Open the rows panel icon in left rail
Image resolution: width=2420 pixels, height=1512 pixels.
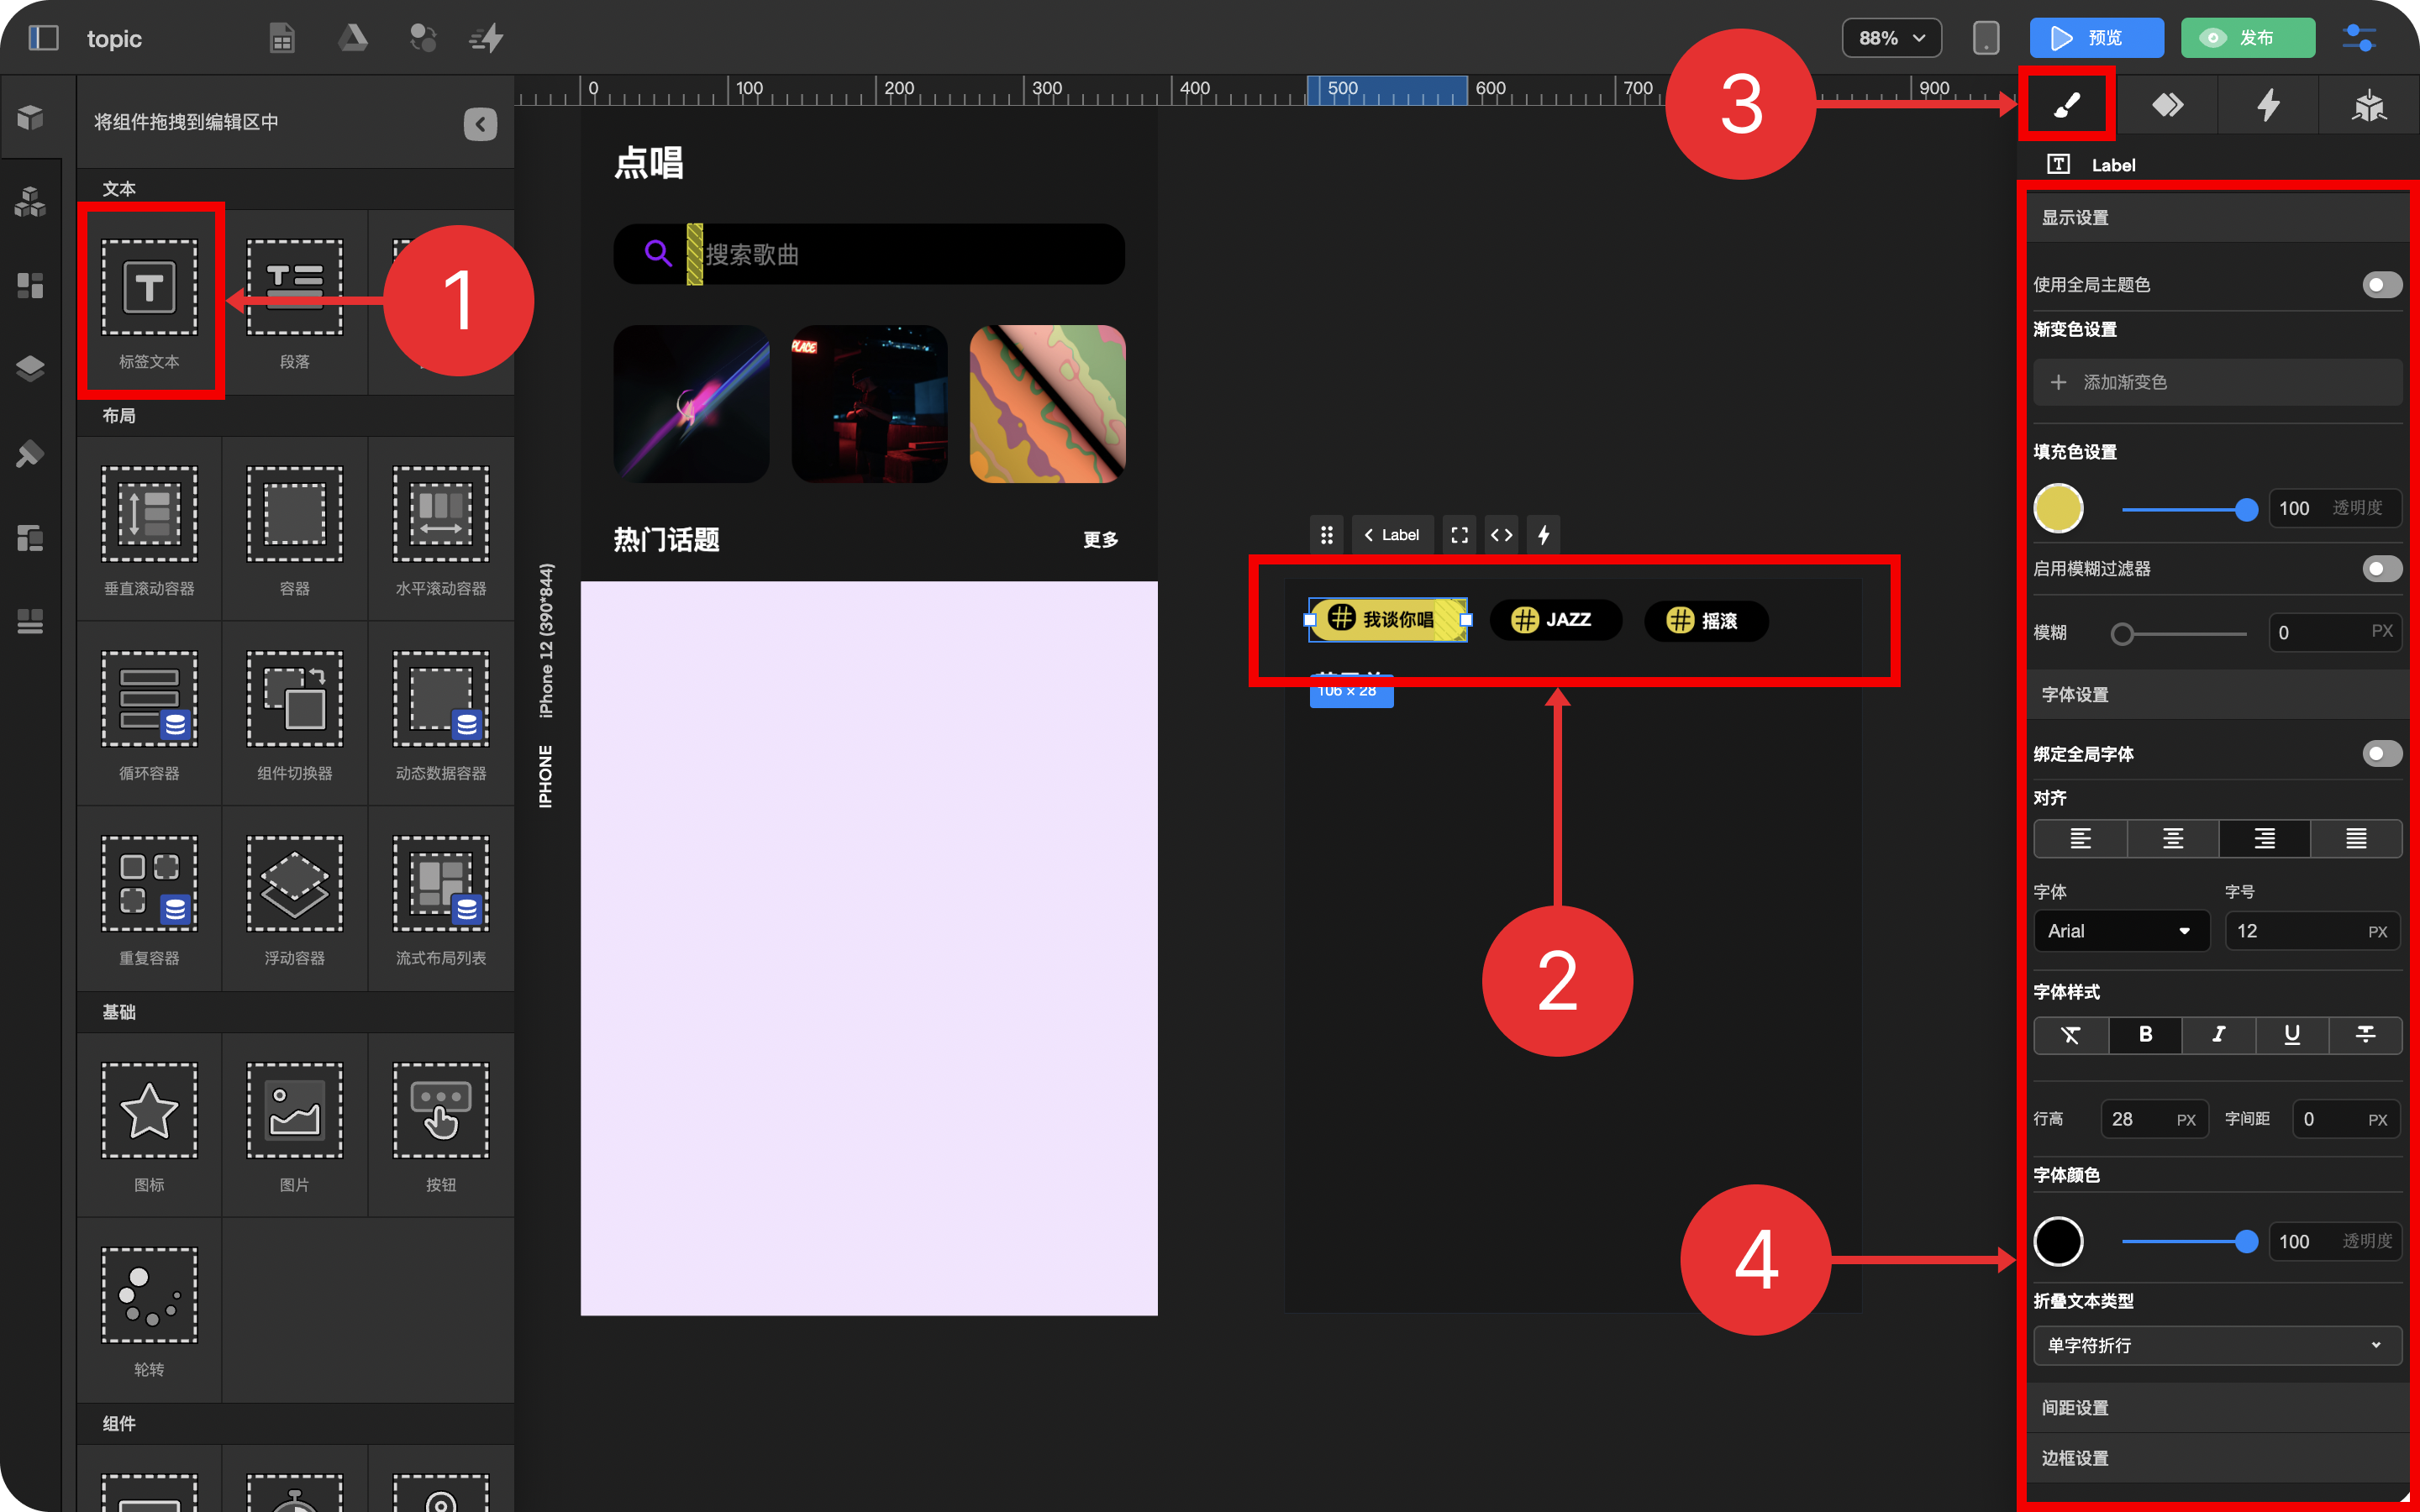[30, 621]
